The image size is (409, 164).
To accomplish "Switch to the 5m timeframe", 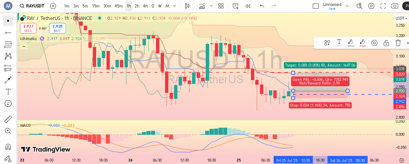I will click(x=85, y=6).
